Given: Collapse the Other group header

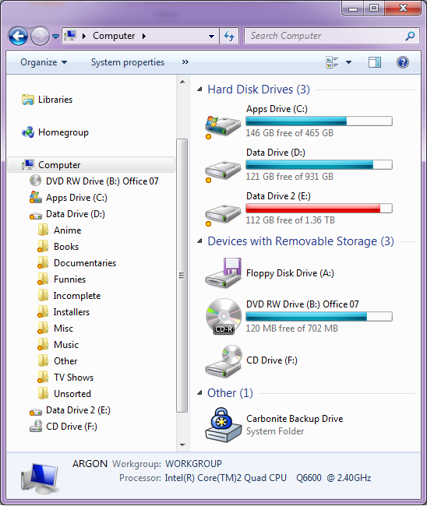Looking at the screenshot, I should tap(200, 392).
